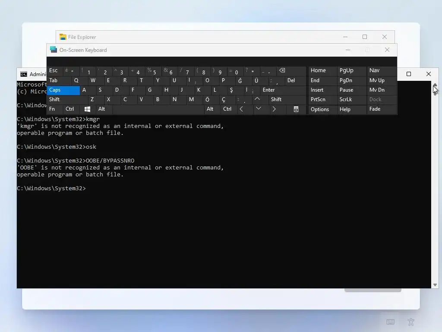Toggle the left Ctrl key
The image size is (442, 332).
point(72,109)
